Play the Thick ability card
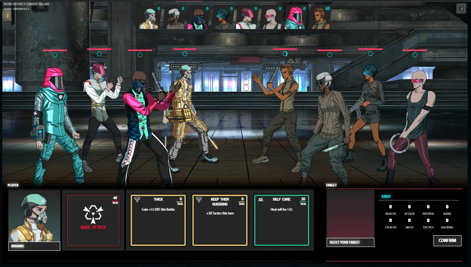Image resolution: width=471 pixels, height=267 pixels. (x=158, y=220)
